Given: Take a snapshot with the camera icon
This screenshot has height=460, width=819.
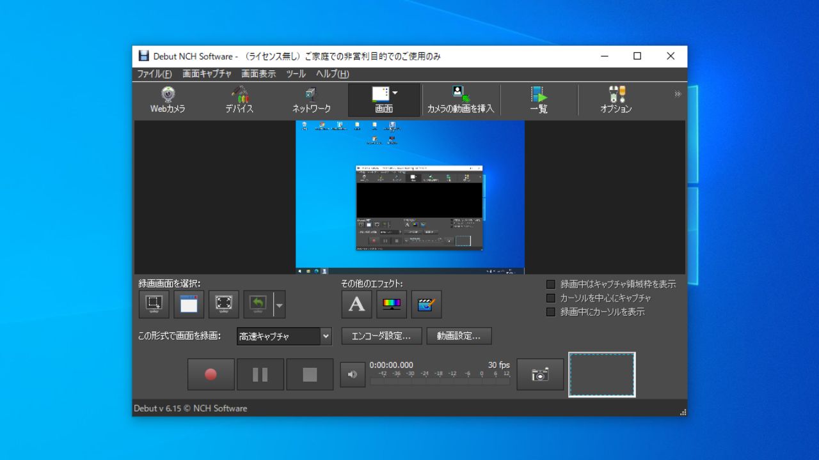Looking at the screenshot, I should pos(540,374).
